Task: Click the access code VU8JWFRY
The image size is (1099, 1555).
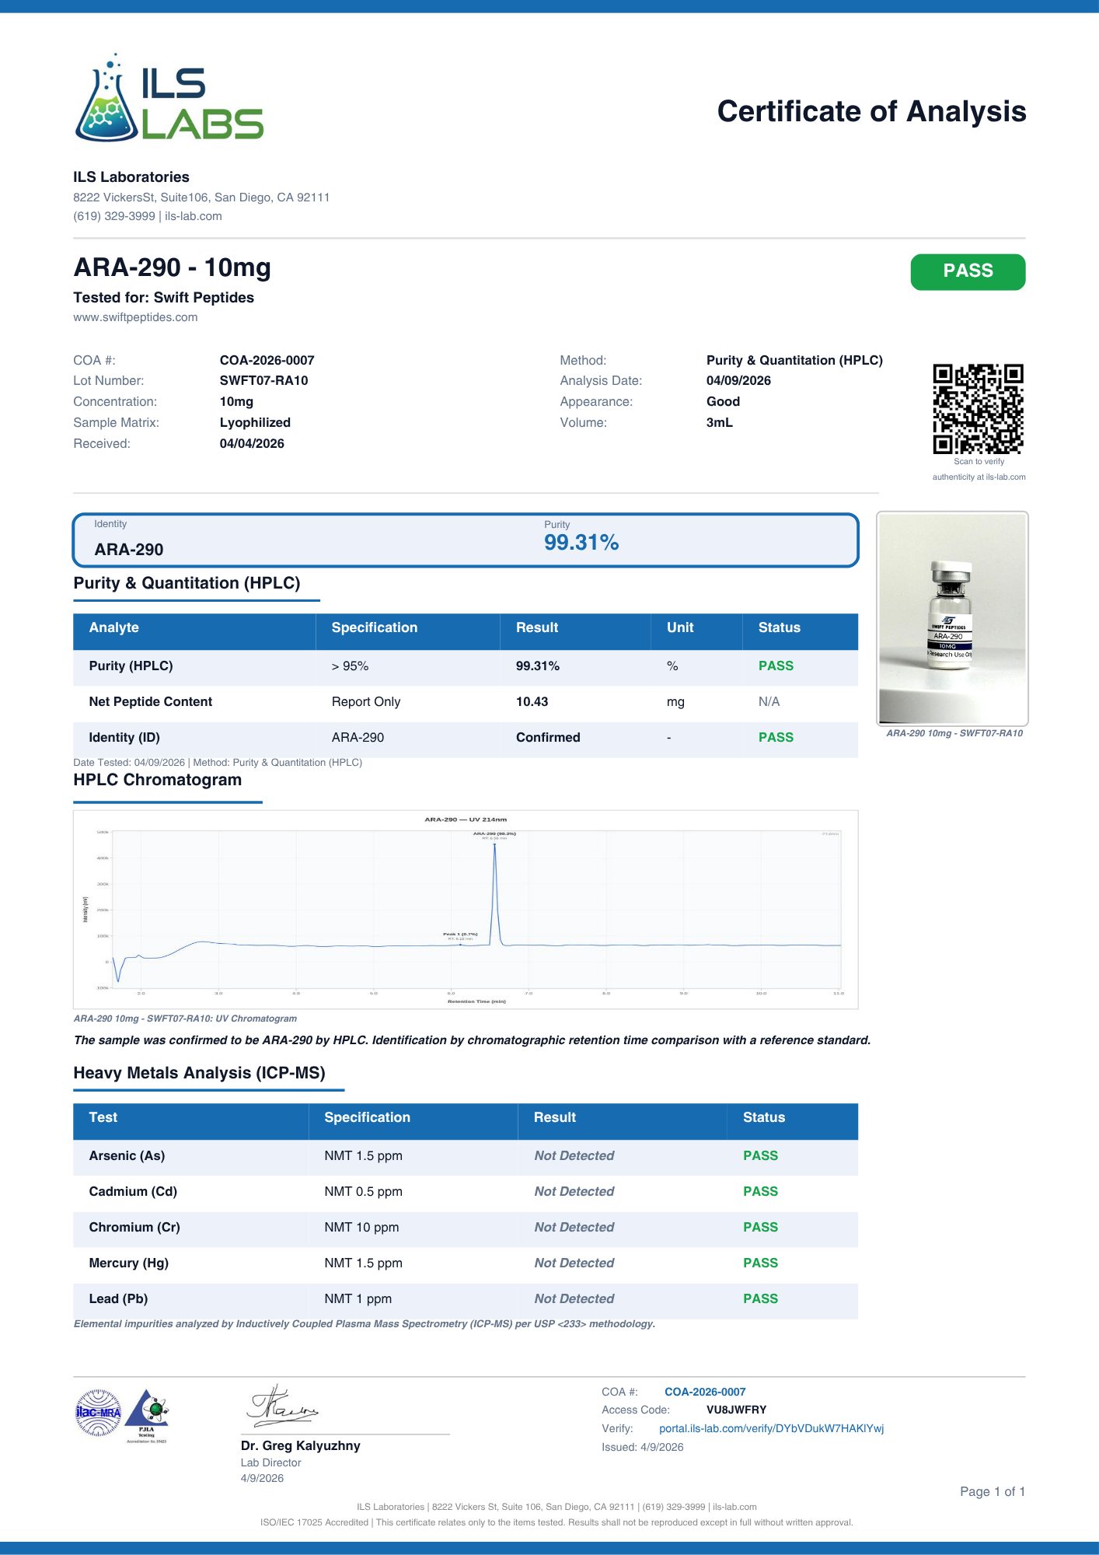Action: tap(736, 1410)
